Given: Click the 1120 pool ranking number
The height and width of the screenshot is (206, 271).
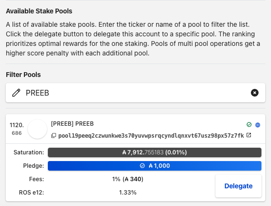Looking at the screenshot, I should pyautogui.click(x=17, y=125).
